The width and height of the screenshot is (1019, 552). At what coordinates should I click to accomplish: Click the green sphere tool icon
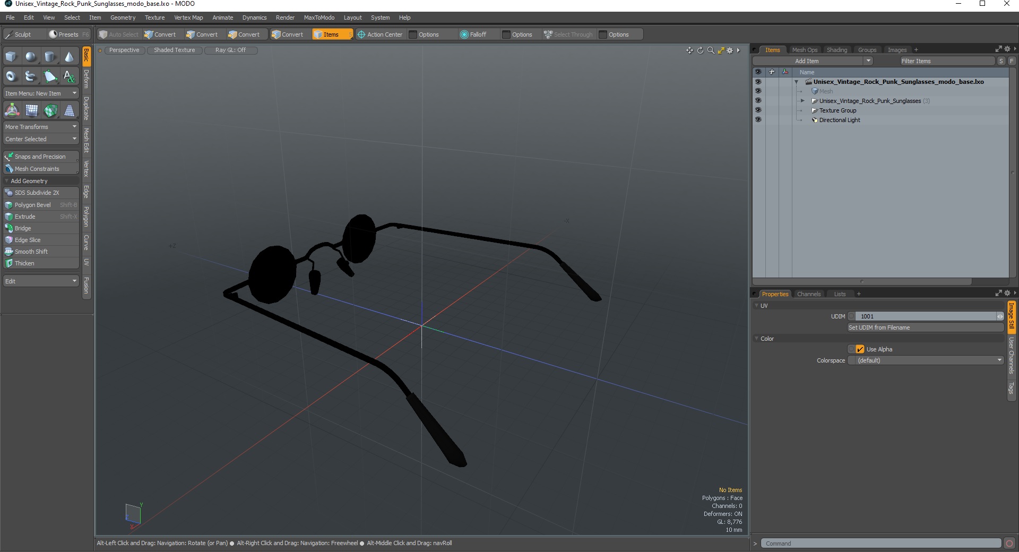tap(50, 110)
